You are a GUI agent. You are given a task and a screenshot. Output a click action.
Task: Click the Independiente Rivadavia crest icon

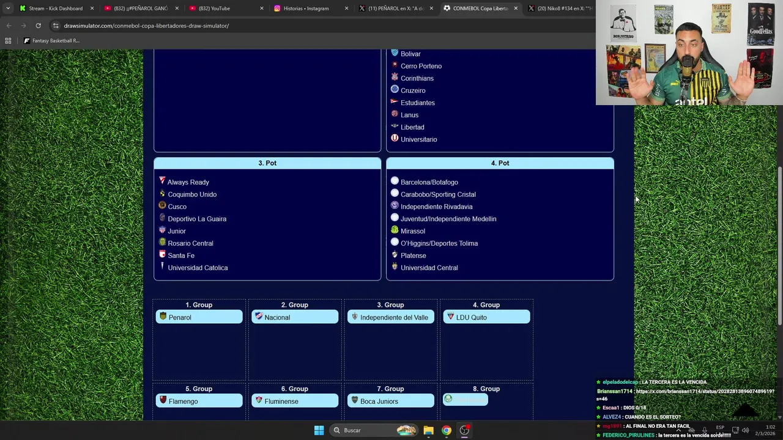[x=395, y=205]
